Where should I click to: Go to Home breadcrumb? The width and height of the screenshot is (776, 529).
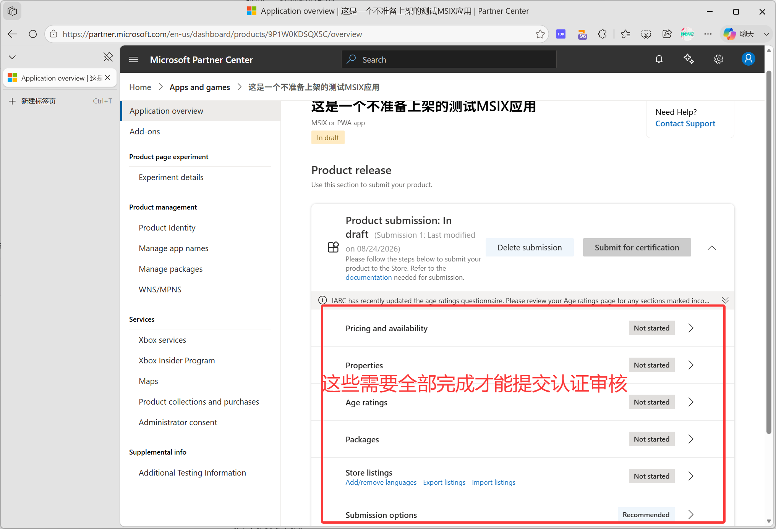point(140,87)
